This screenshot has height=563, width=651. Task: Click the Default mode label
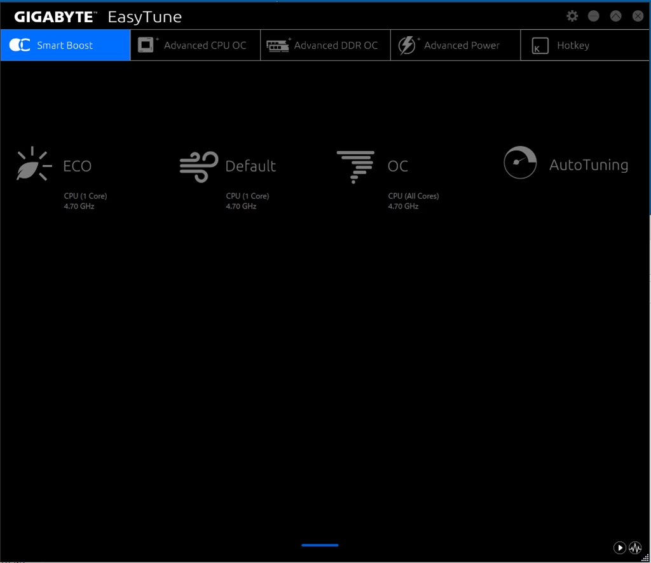pos(250,166)
